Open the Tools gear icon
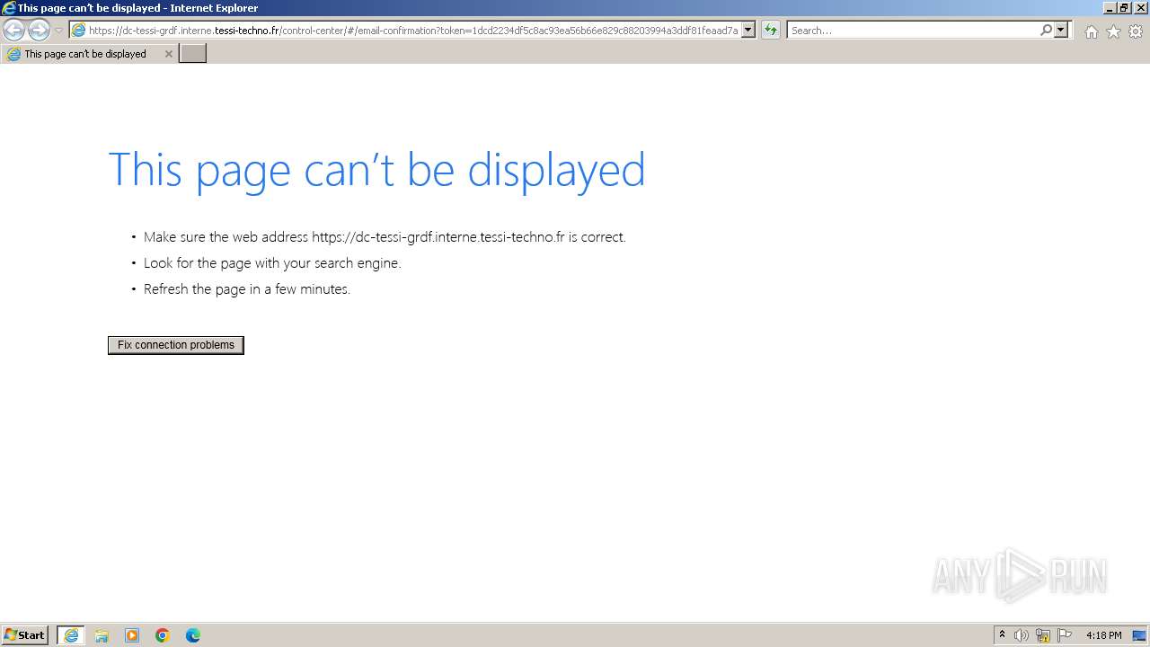The width and height of the screenshot is (1150, 647). [x=1136, y=31]
